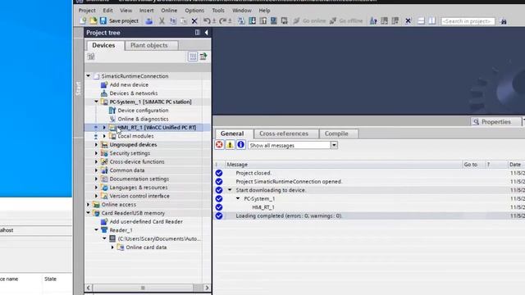Click the Paste toolbar icon
525x295 pixels.
tap(184, 21)
